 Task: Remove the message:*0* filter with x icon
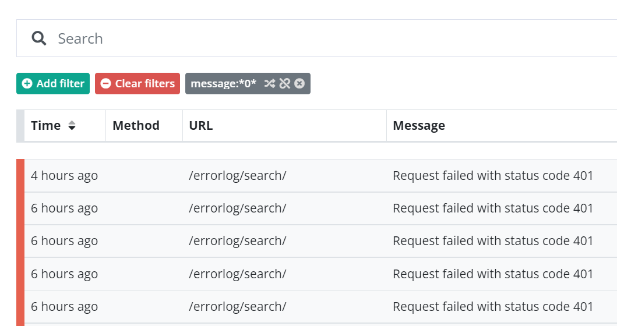(299, 83)
